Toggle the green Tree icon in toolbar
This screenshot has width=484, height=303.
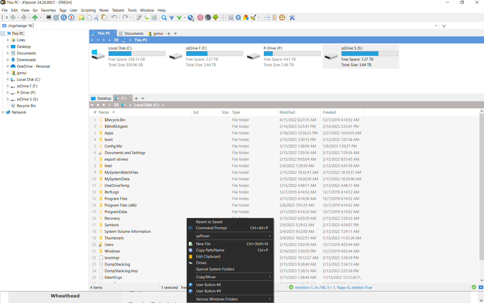tap(216, 17)
